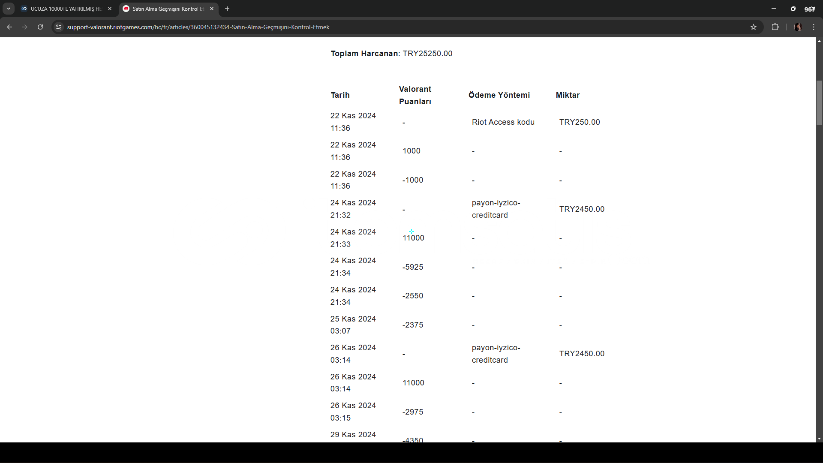Click the TRY250.00 amount

pyautogui.click(x=580, y=122)
